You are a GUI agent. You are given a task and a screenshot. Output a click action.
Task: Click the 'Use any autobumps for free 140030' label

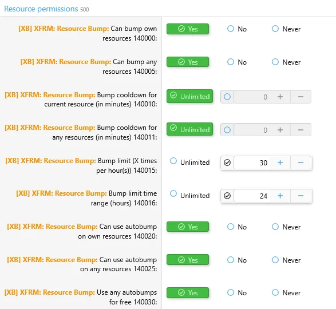click(81, 297)
